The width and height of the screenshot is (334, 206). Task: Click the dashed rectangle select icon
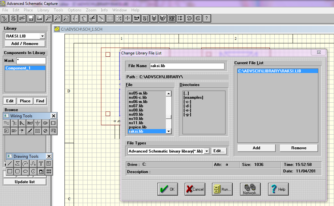pos(110,19)
